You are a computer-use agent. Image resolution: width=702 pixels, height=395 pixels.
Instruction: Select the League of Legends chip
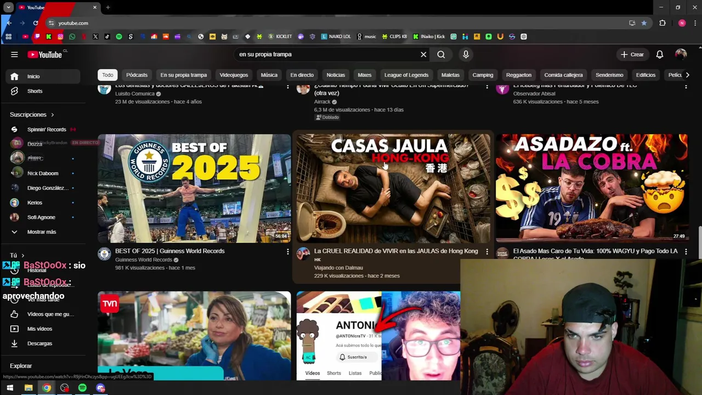[406, 75]
